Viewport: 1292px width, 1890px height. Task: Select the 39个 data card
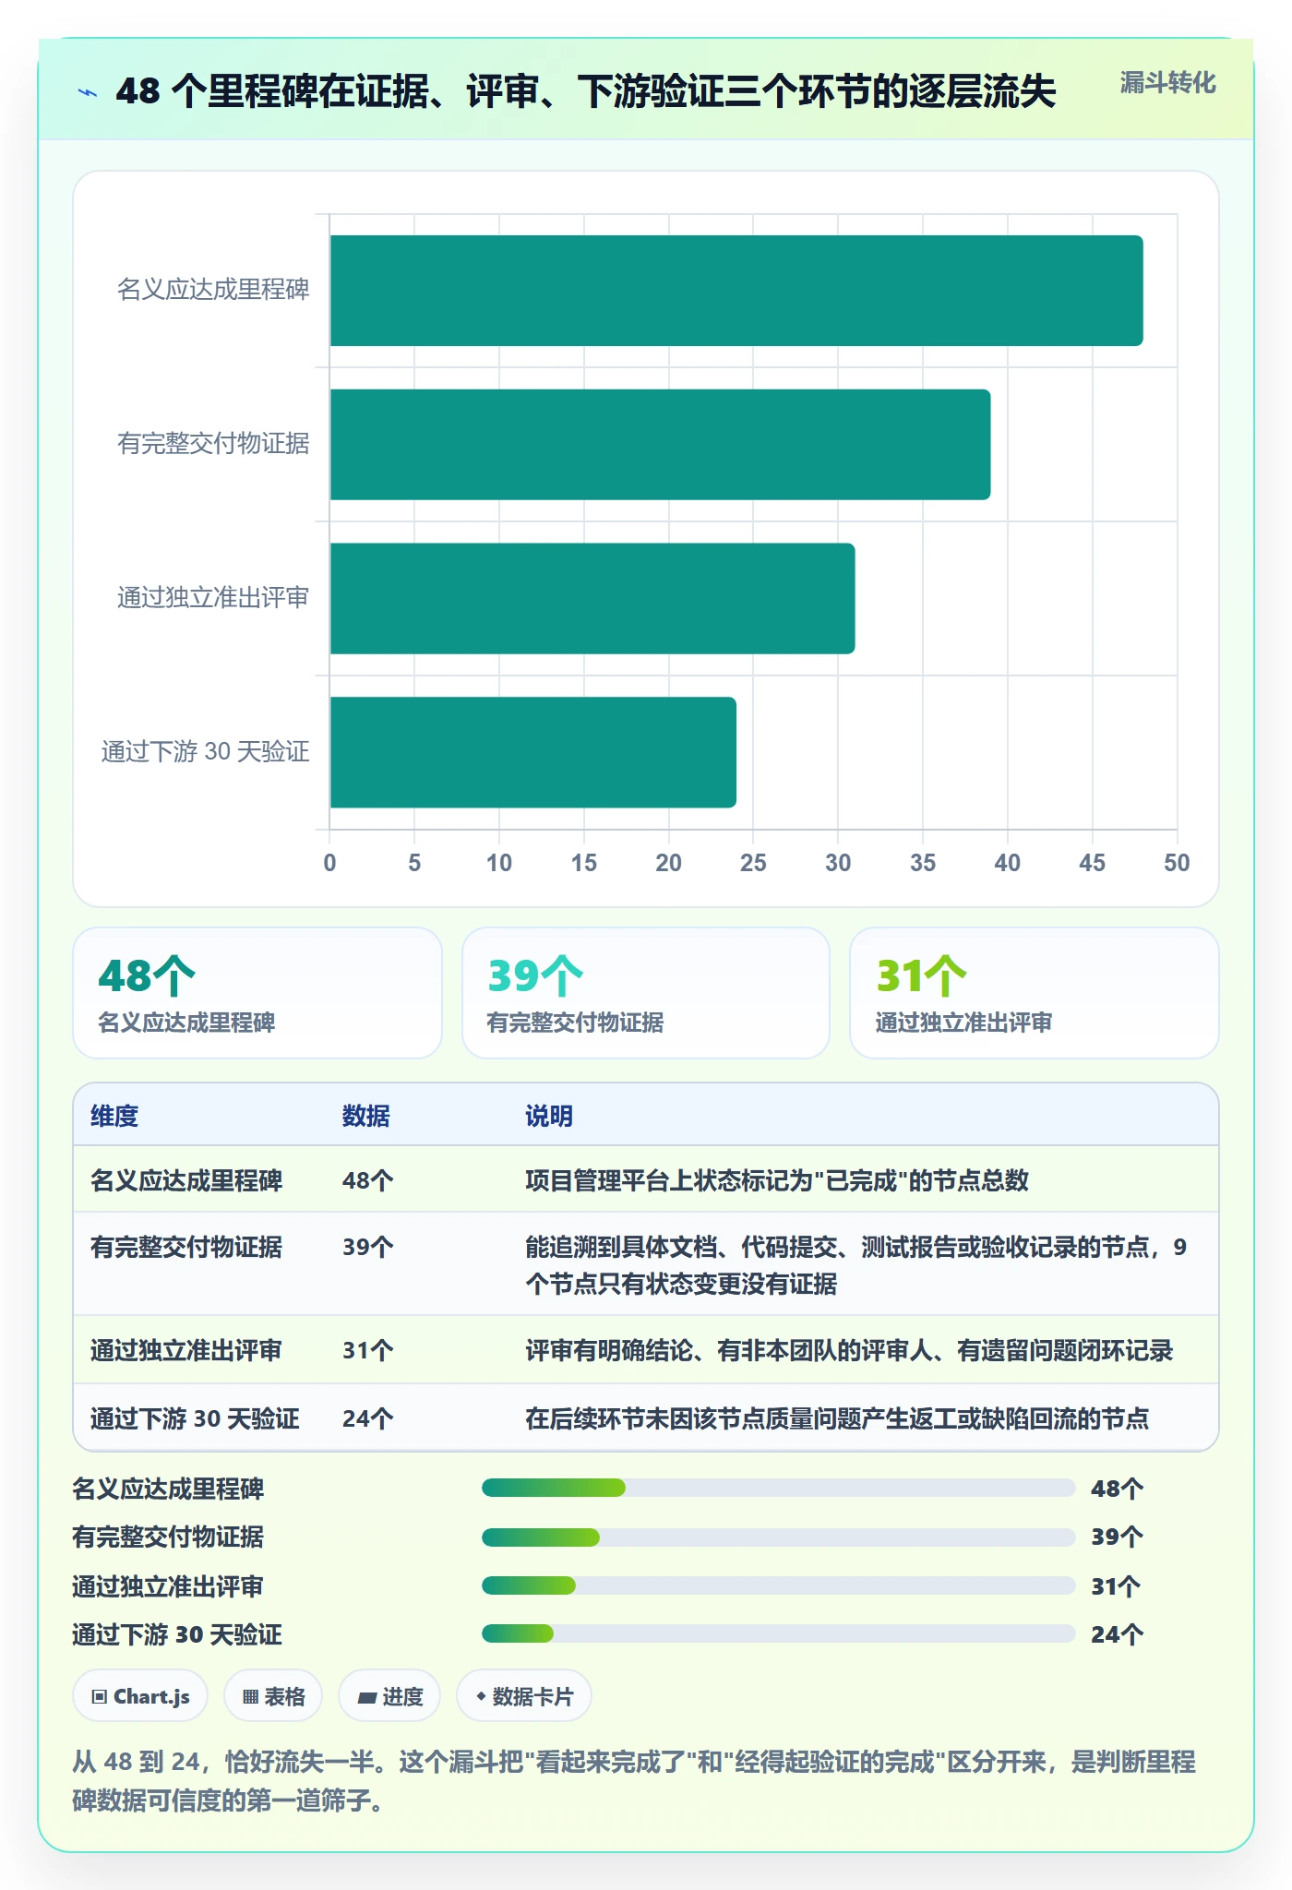646,993
